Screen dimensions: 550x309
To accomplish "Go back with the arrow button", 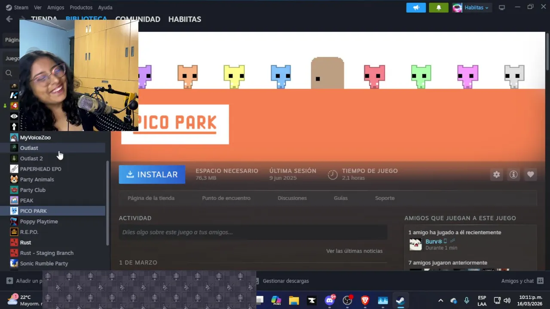I will pos(9,19).
